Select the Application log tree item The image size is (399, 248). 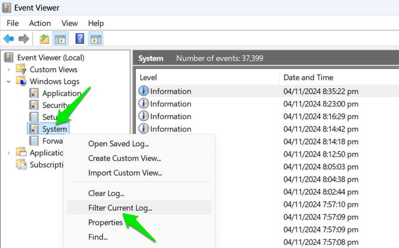[61, 93]
